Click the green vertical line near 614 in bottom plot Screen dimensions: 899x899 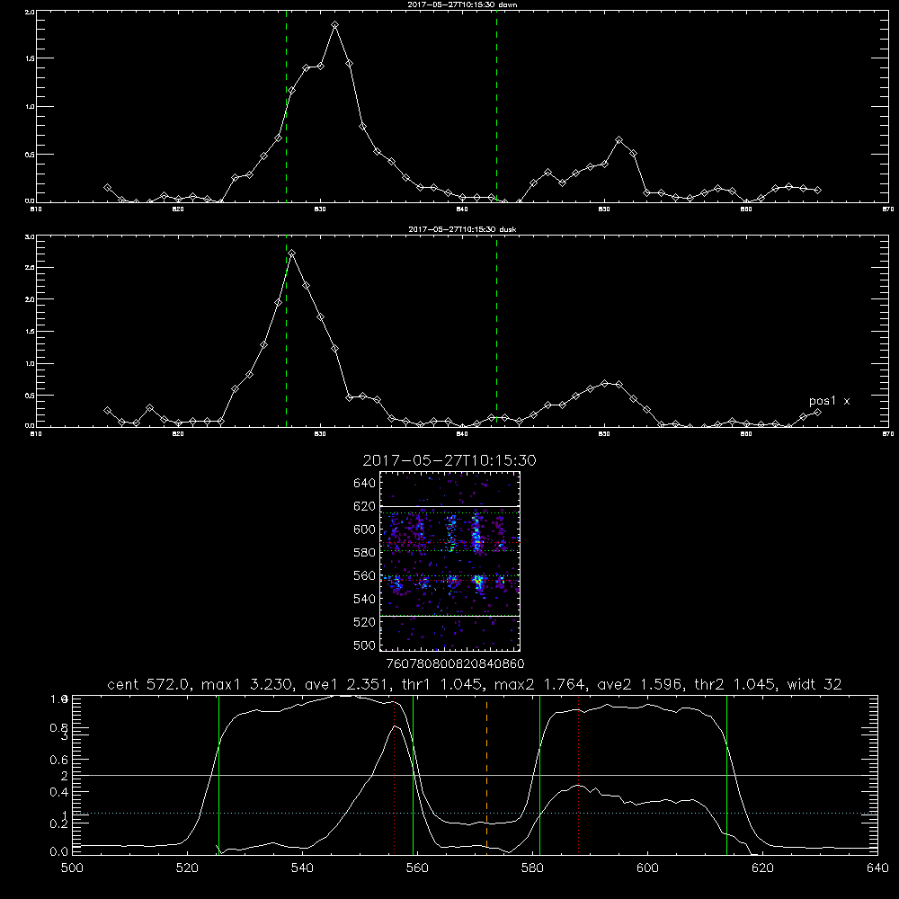pyautogui.click(x=726, y=775)
